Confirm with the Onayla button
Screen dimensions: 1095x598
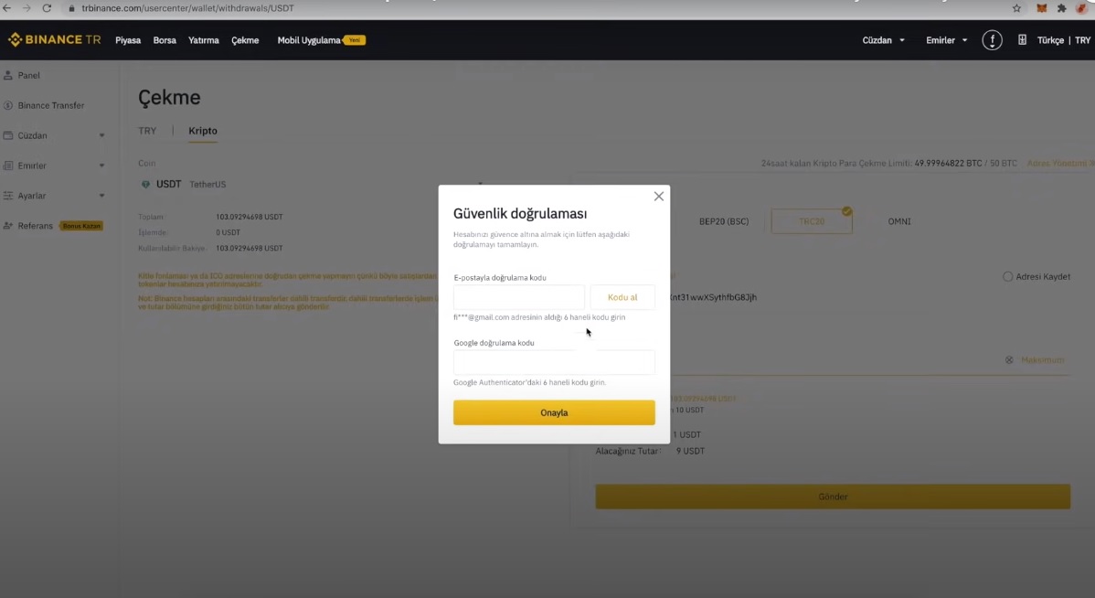554,413
